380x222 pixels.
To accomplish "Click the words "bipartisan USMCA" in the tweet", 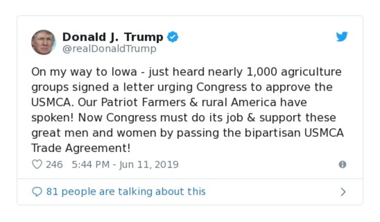I will click(x=286, y=133).
